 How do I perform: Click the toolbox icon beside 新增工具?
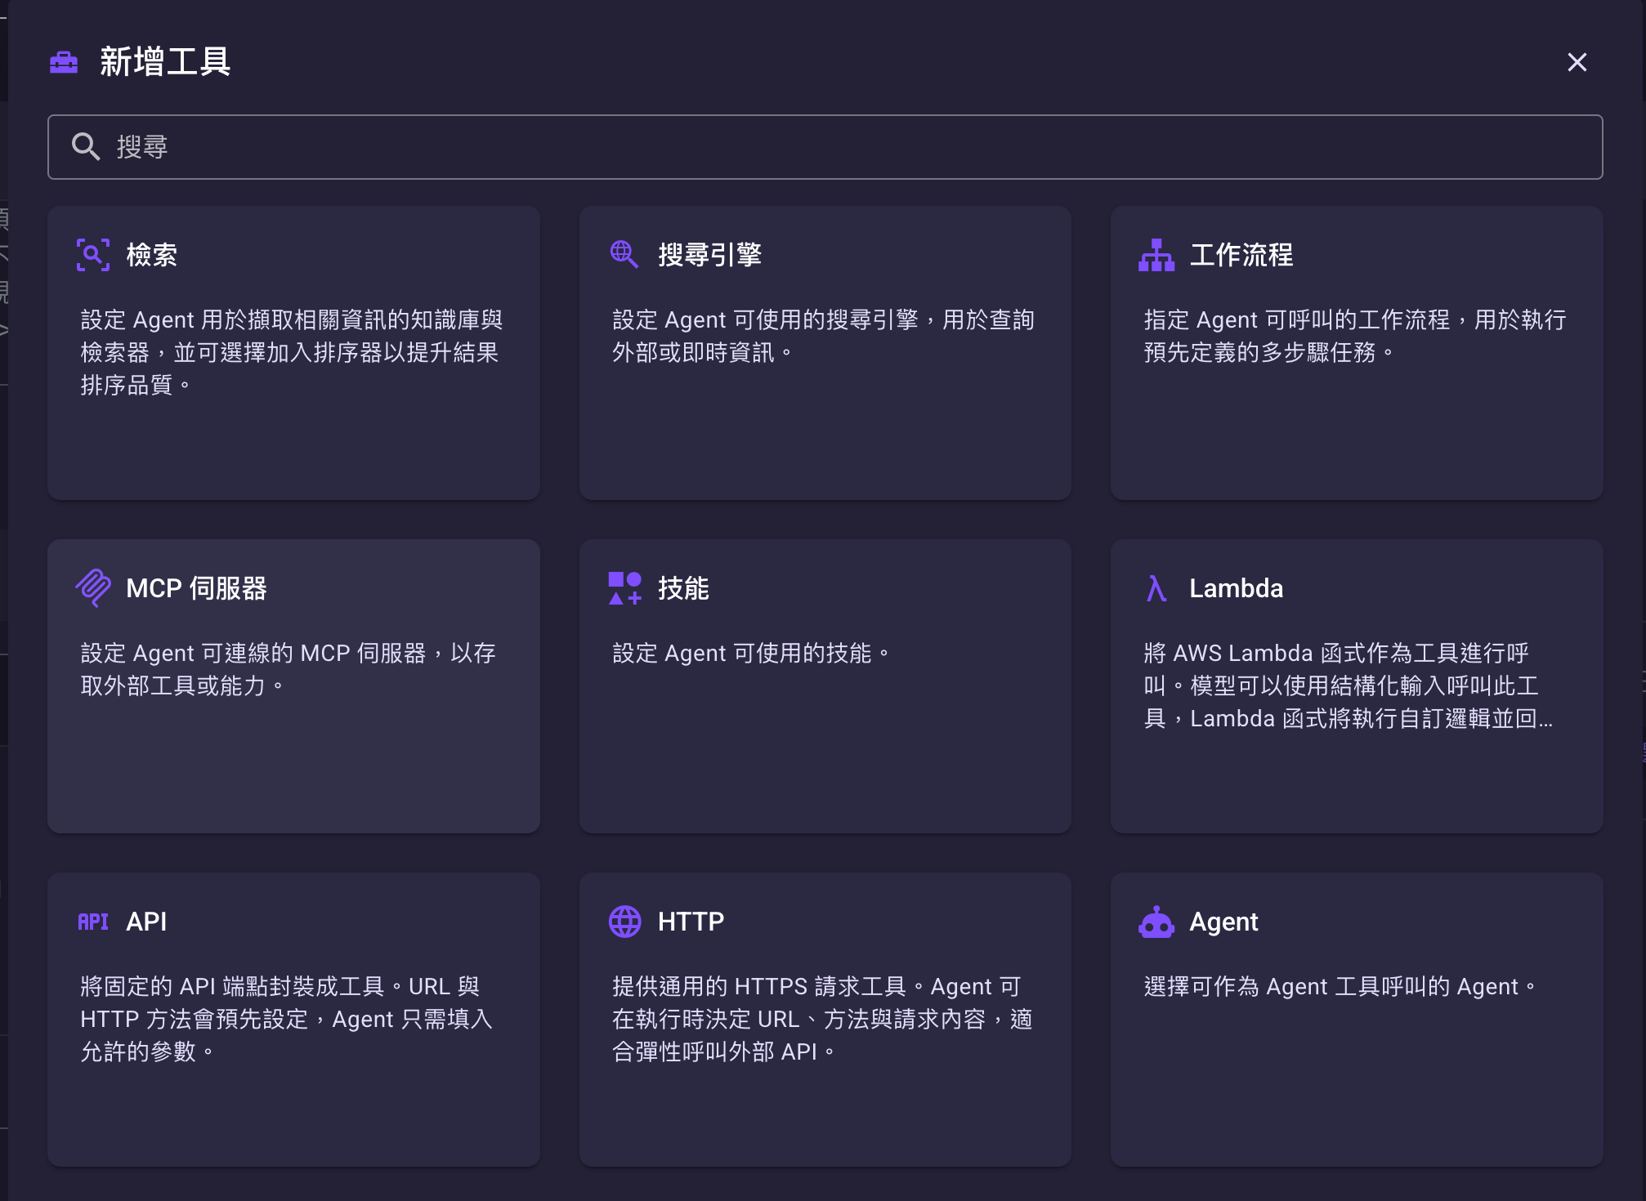(64, 62)
